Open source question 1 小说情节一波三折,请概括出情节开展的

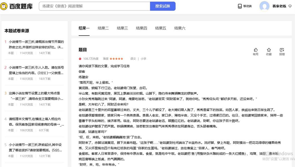point(36,44)
